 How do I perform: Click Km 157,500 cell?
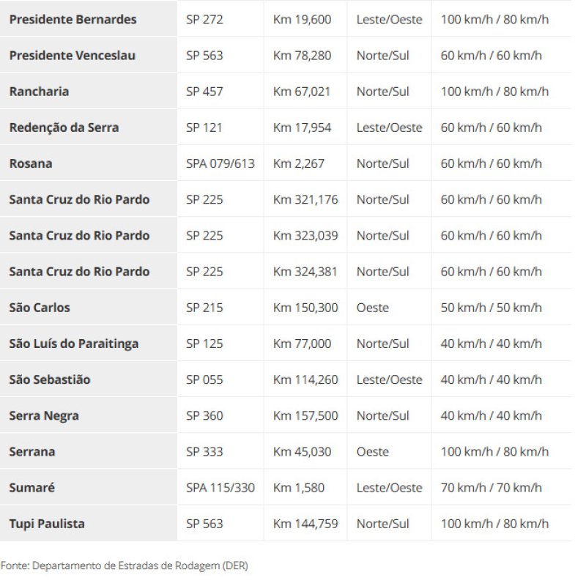[305, 415]
